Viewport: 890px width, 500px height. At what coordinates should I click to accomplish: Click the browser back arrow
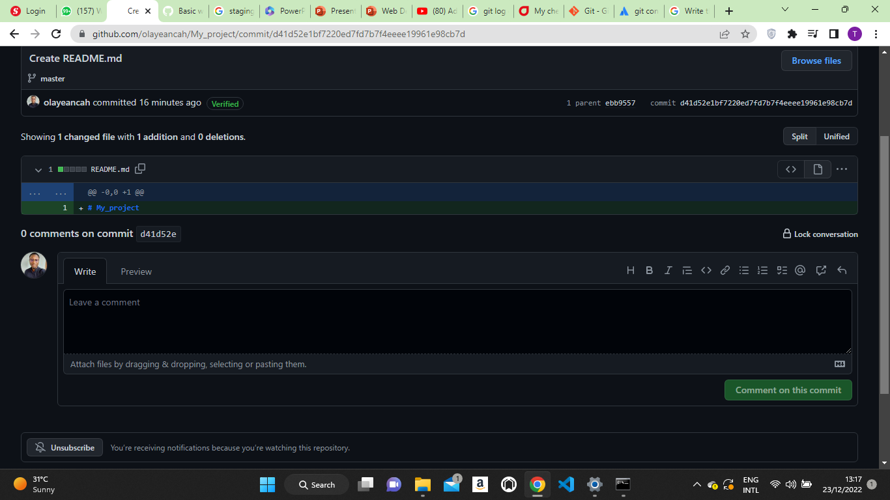pos(14,34)
